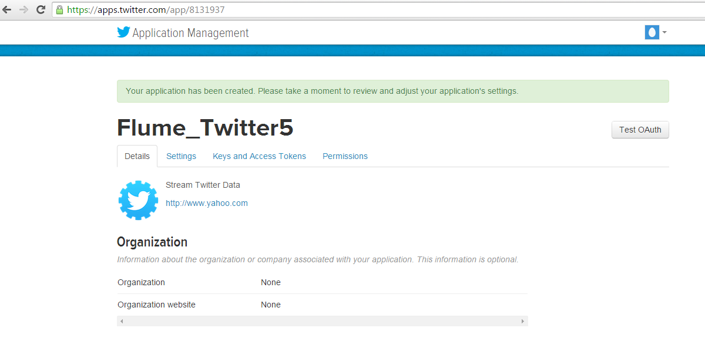Click the Organization row label in table
The height and width of the screenshot is (338, 705).
point(141,282)
